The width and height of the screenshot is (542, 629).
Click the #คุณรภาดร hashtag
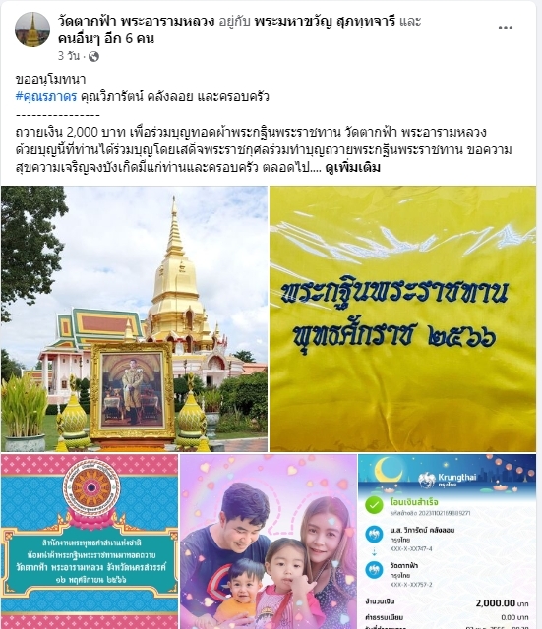point(46,97)
